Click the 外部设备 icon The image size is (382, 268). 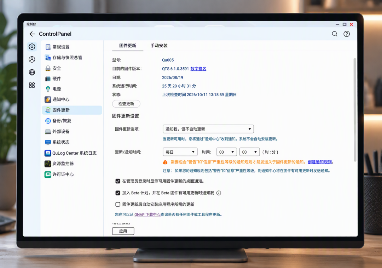click(x=48, y=132)
